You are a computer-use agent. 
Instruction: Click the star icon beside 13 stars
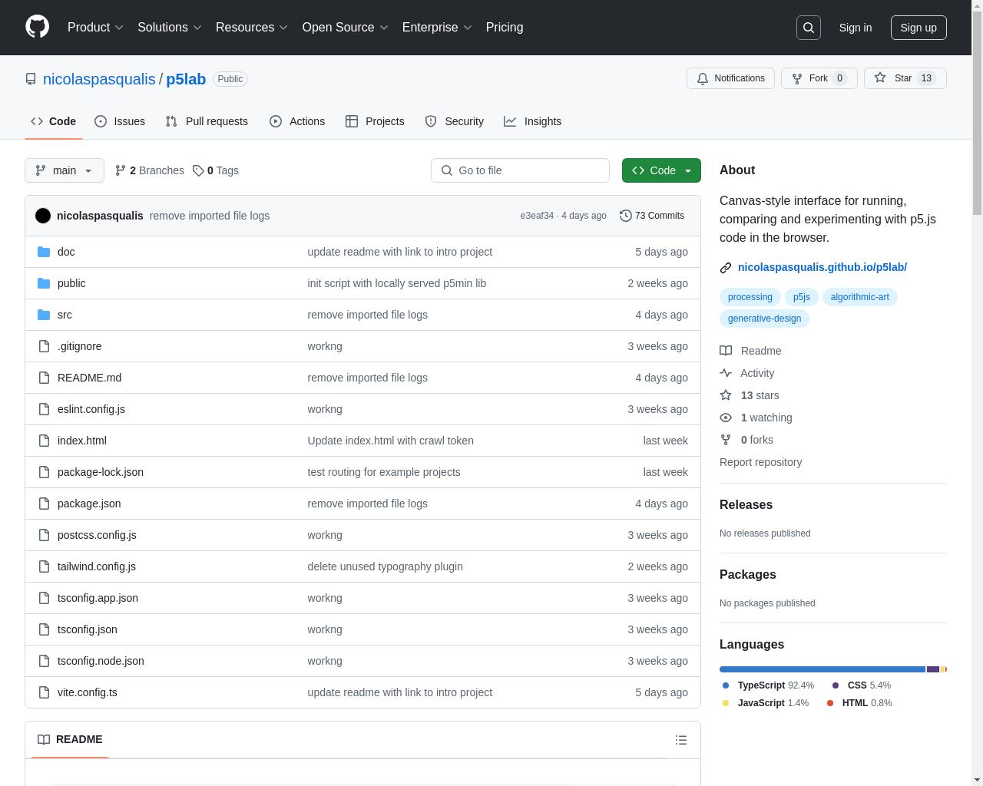pyautogui.click(x=726, y=395)
